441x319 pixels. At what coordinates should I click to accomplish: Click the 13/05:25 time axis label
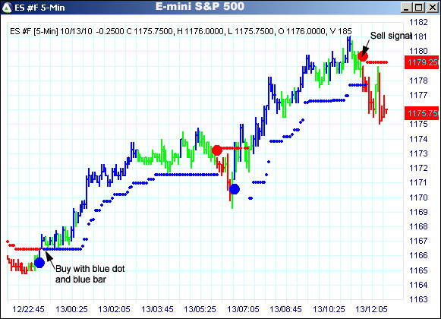pos(200,309)
